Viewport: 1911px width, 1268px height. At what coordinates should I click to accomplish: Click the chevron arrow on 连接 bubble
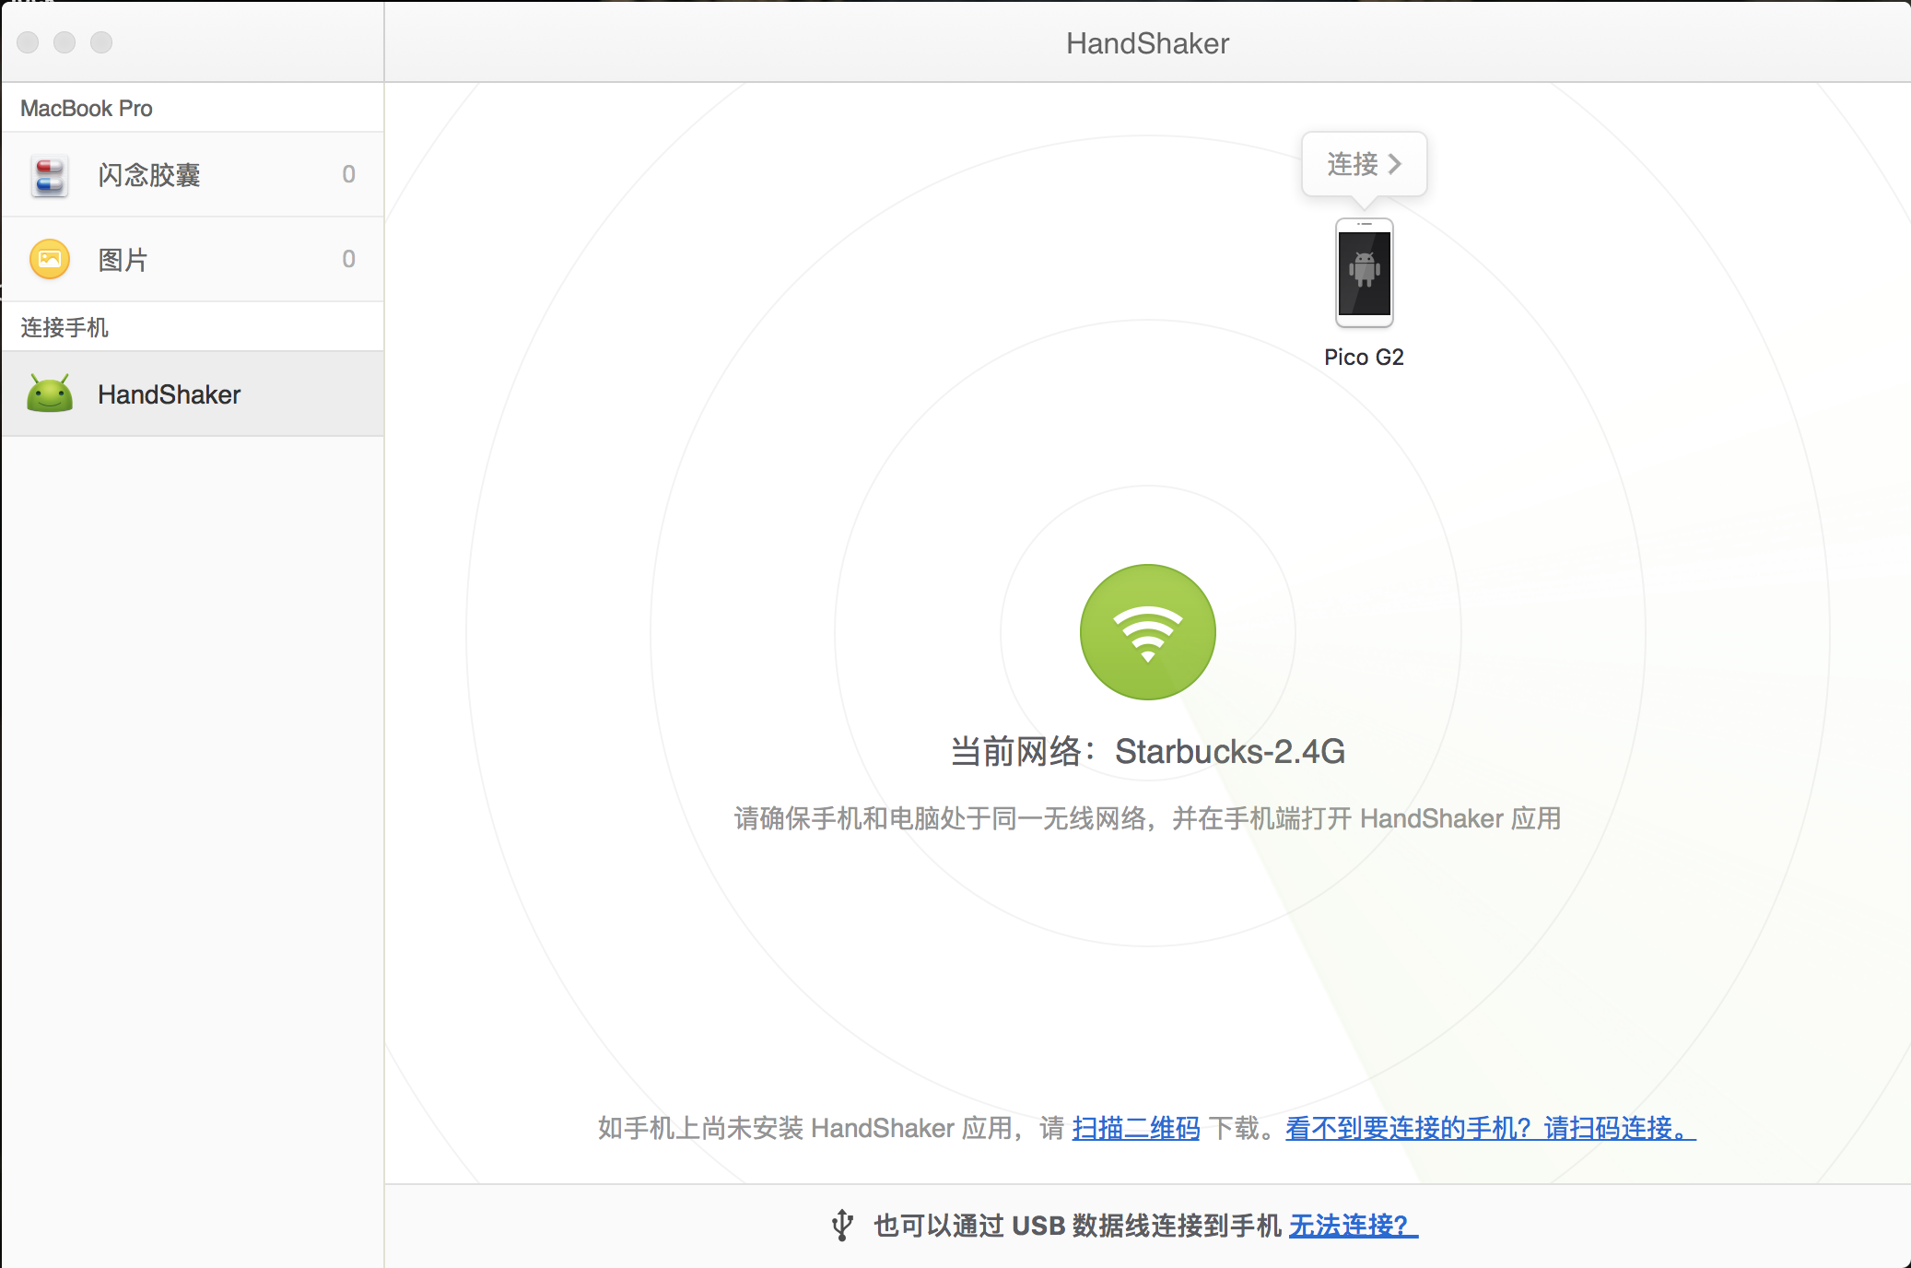(1395, 164)
